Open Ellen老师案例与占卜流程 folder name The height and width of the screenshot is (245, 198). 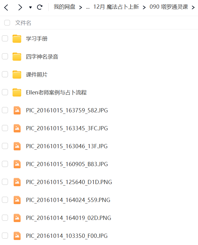(56, 93)
